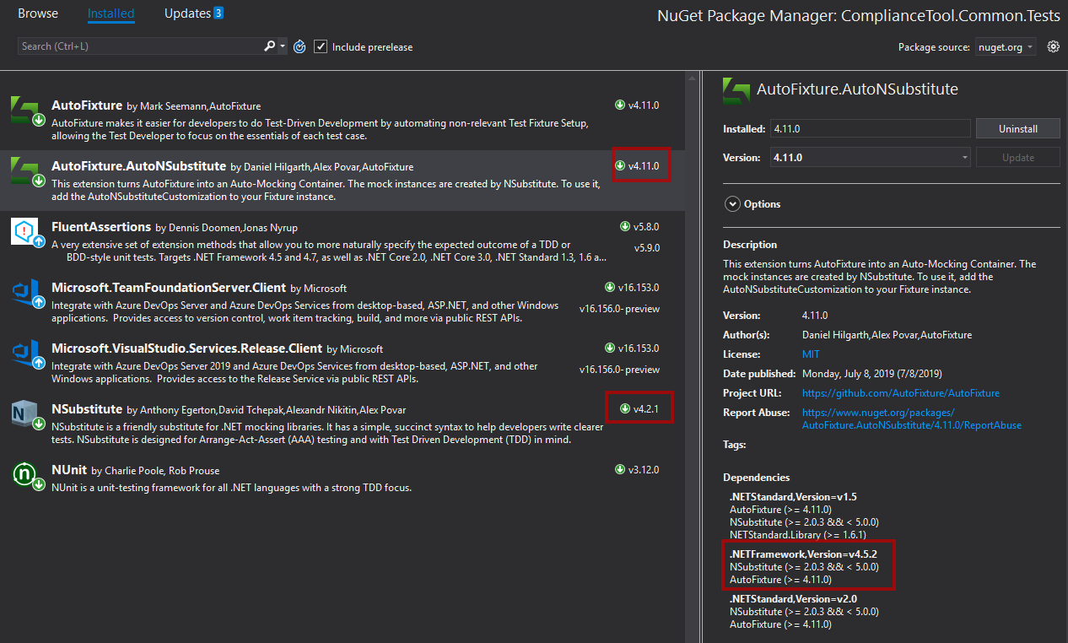1068x643 pixels.
Task: Click the FluentAssertions package icon
Action: pos(26,233)
